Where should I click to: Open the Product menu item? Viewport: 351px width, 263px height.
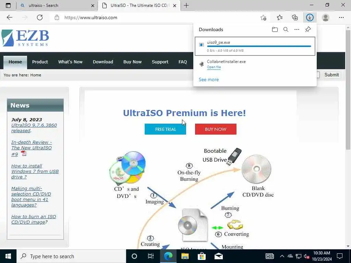point(40,62)
